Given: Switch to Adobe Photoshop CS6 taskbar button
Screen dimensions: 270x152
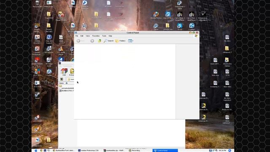Looking at the screenshot, I should pos(88,150).
